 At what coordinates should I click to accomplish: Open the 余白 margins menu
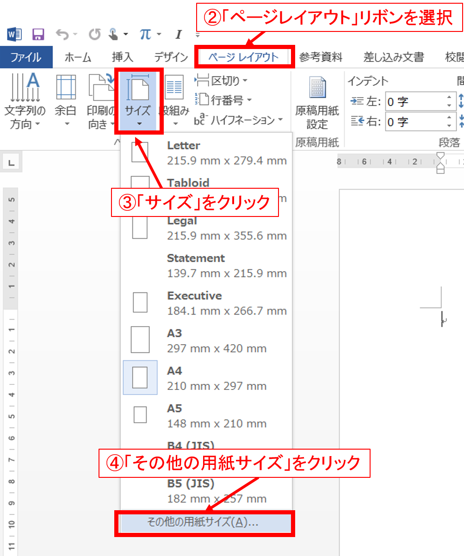pyautogui.click(x=67, y=102)
